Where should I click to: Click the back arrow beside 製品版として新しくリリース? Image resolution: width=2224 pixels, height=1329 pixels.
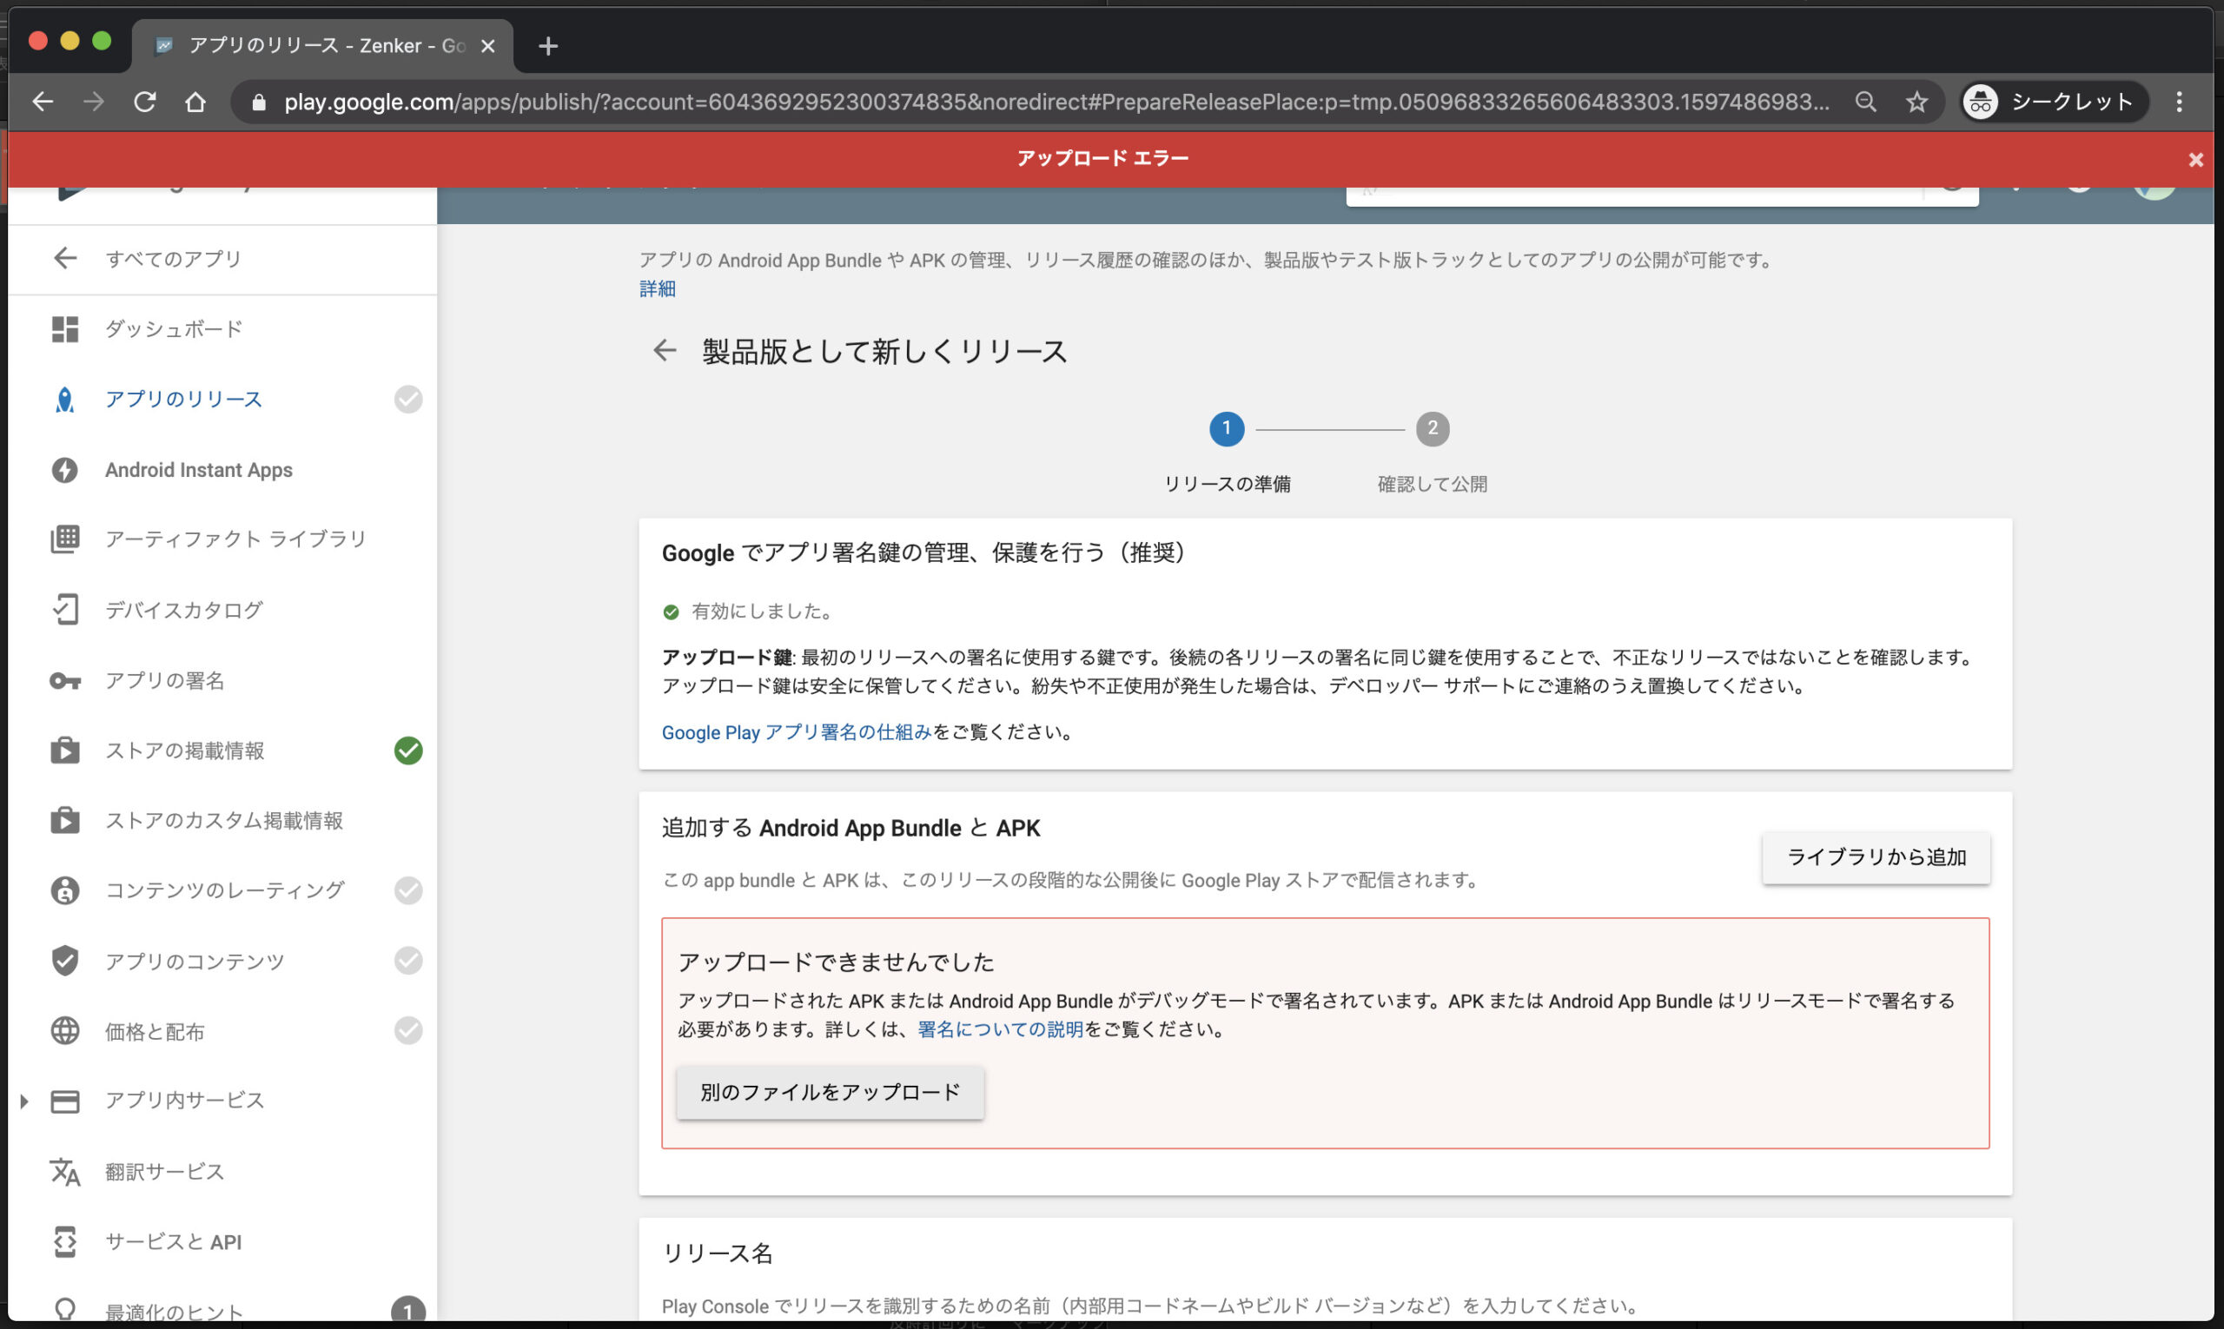664,350
